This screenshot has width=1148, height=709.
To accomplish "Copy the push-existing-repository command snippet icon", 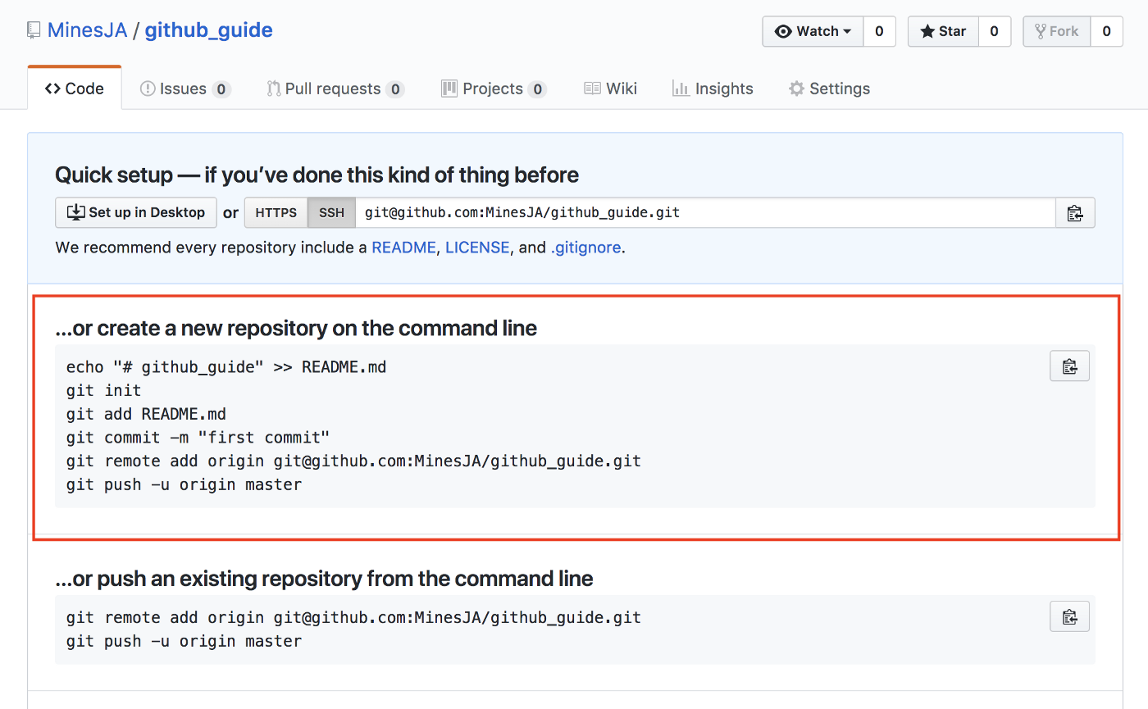I will 1069,616.
